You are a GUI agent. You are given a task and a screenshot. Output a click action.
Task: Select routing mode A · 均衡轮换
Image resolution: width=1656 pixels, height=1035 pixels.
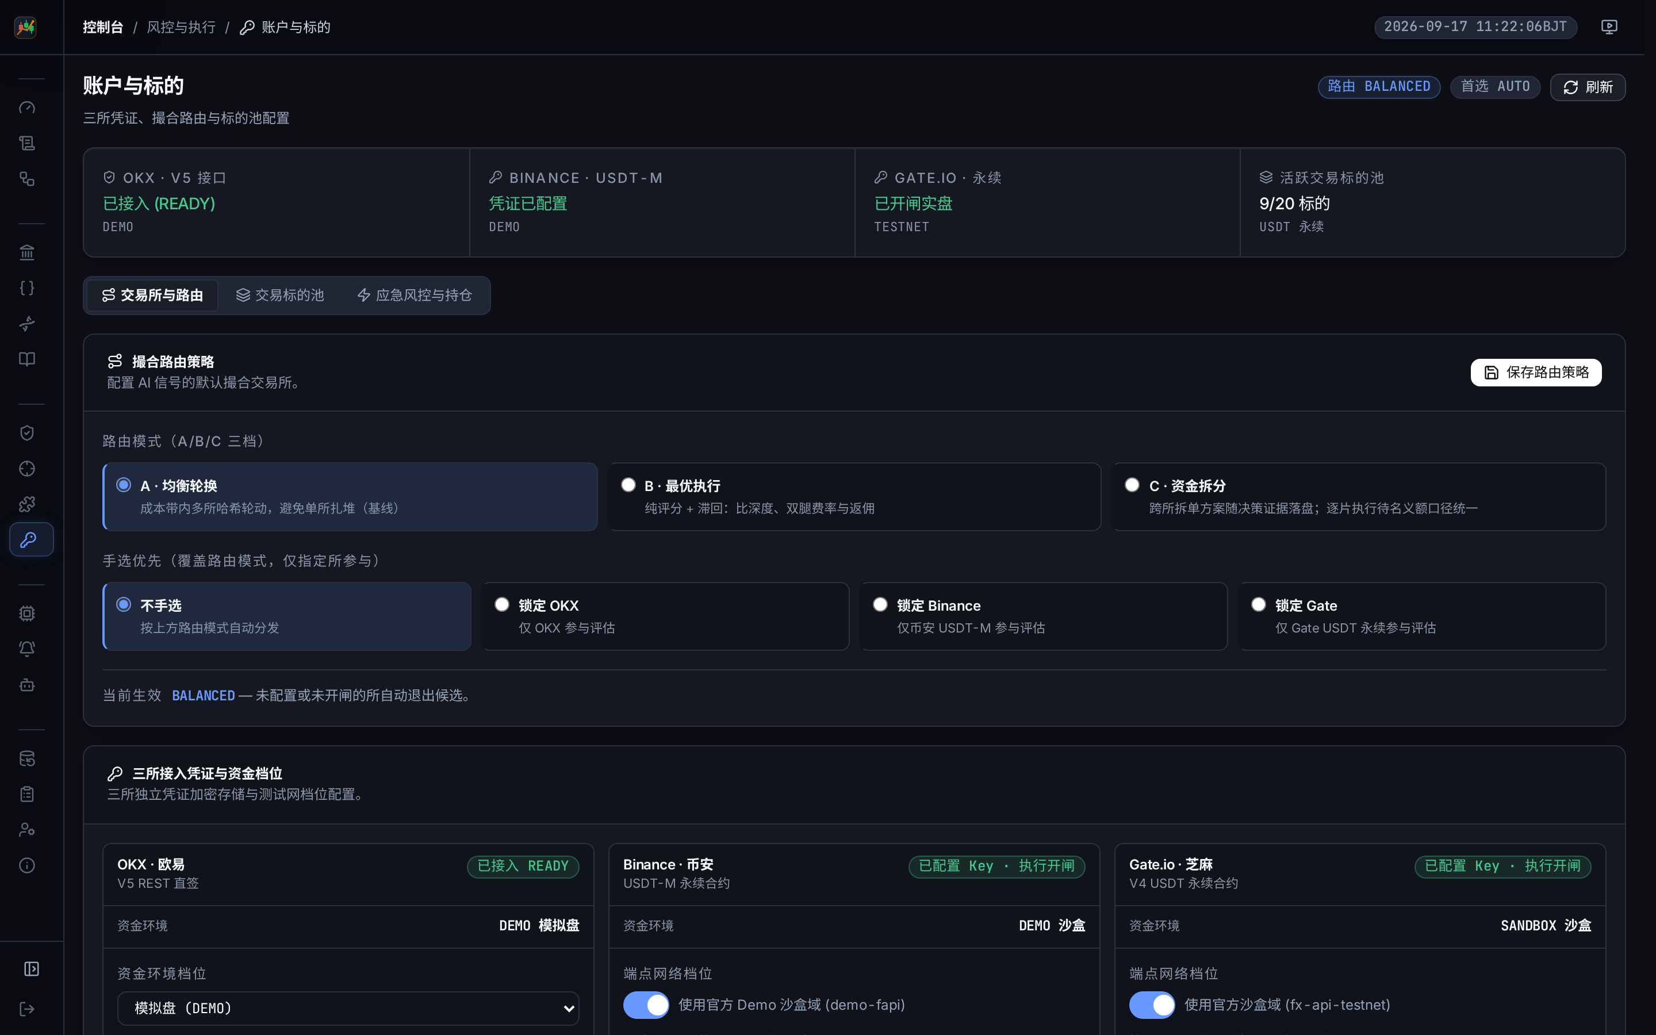[350, 497]
